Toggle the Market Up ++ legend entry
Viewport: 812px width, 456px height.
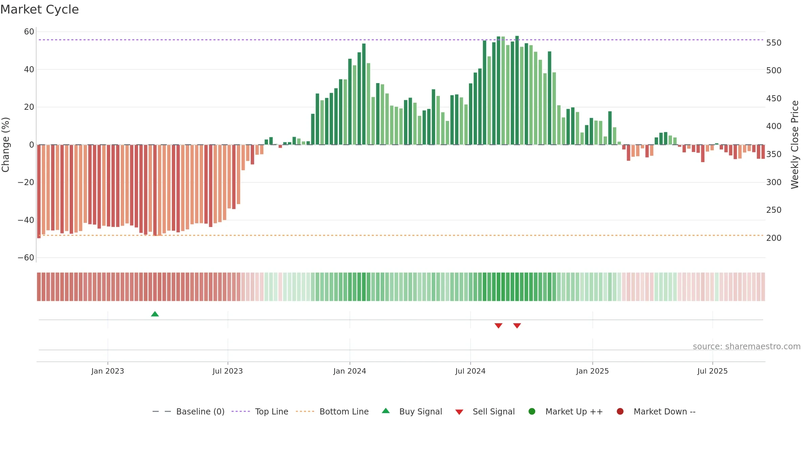pyautogui.click(x=565, y=411)
